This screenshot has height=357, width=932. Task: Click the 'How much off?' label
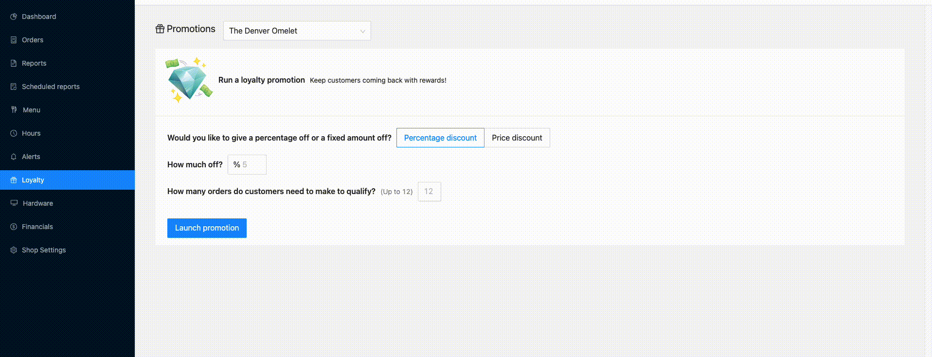[195, 164]
